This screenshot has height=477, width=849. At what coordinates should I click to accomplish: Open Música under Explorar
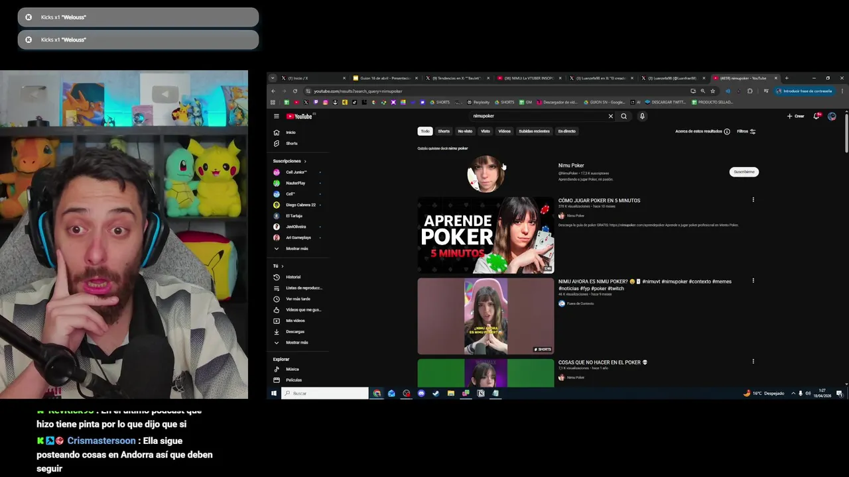coord(293,369)
